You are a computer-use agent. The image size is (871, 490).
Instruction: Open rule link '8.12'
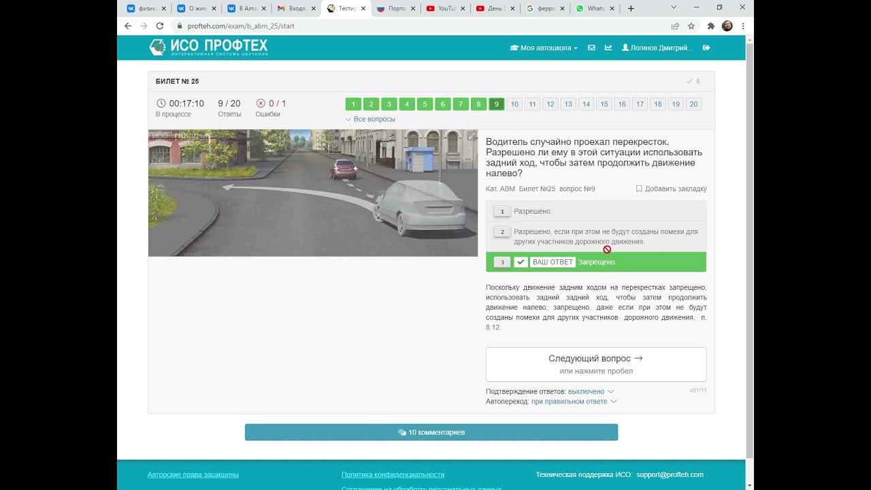click(x=493, y=327)
